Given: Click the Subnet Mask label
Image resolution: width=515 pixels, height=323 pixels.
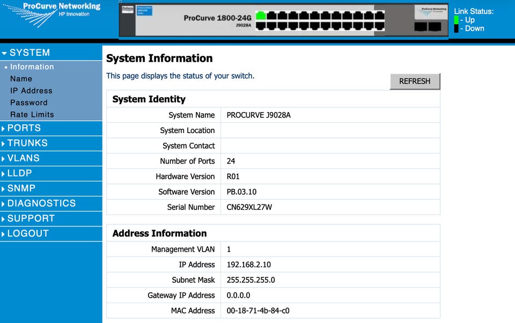Looking at the screenshot, I should (193, 280).
